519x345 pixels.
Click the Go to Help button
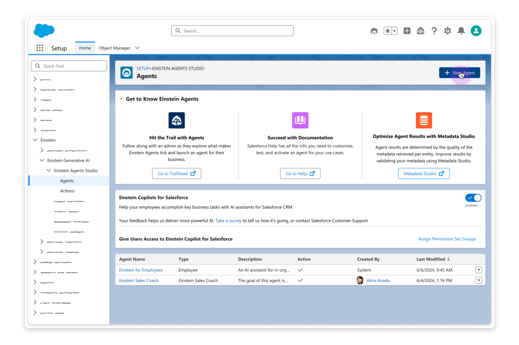coord(300,174)
